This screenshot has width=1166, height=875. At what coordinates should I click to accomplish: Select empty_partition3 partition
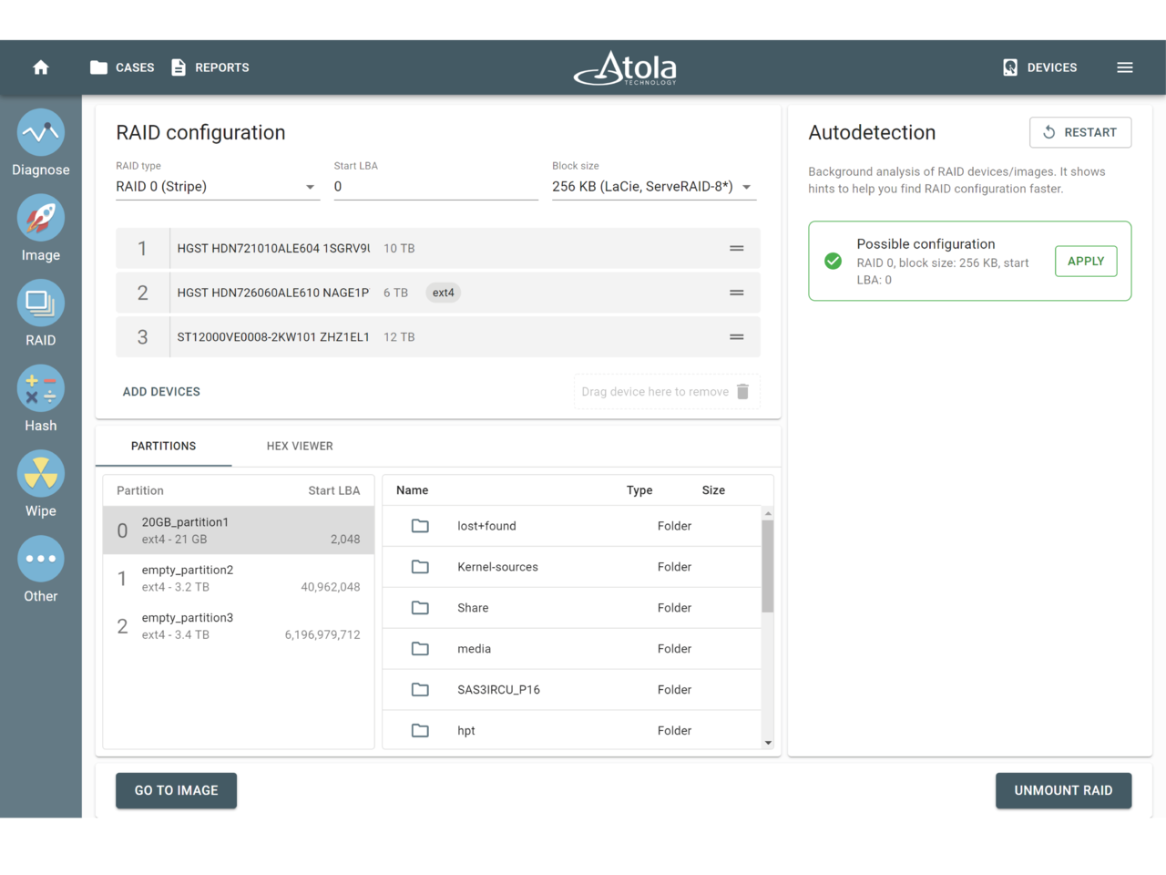click(x=239, y=626)
